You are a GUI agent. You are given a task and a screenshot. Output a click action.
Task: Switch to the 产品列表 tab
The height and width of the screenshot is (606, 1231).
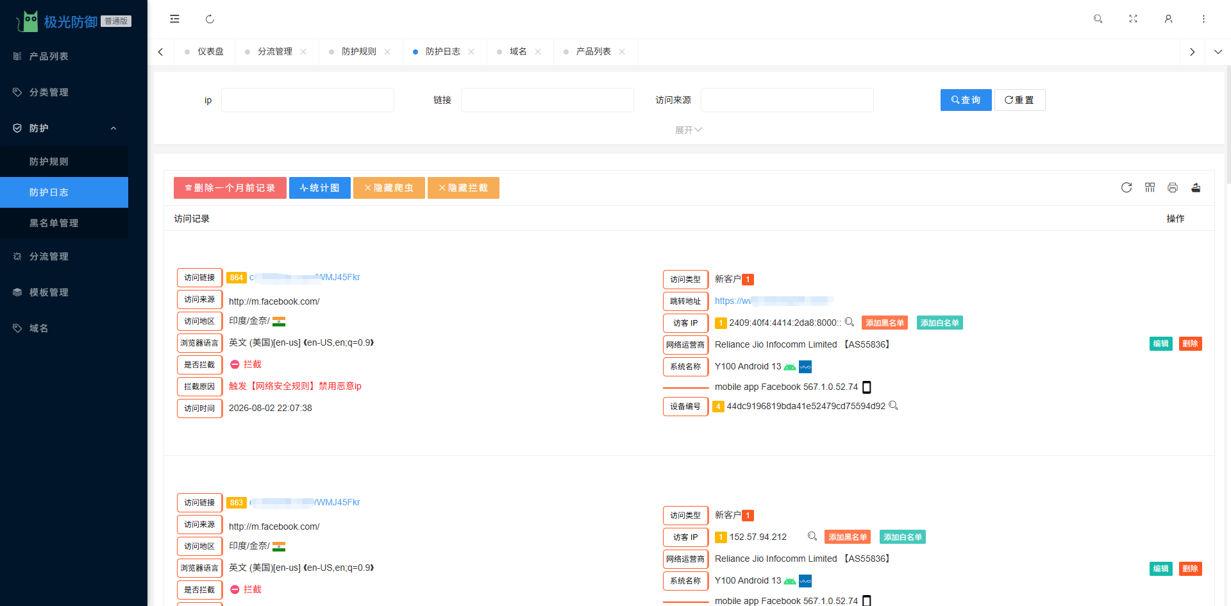pyautogui.click(x=593, y=52)
